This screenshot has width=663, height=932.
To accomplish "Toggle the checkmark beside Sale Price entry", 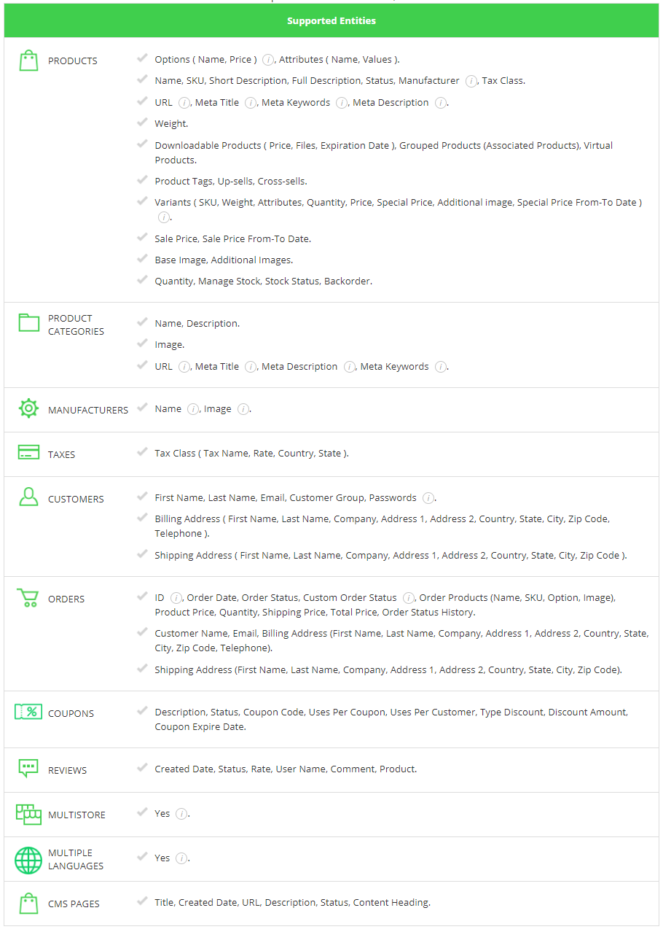I will tap(142, 237).
